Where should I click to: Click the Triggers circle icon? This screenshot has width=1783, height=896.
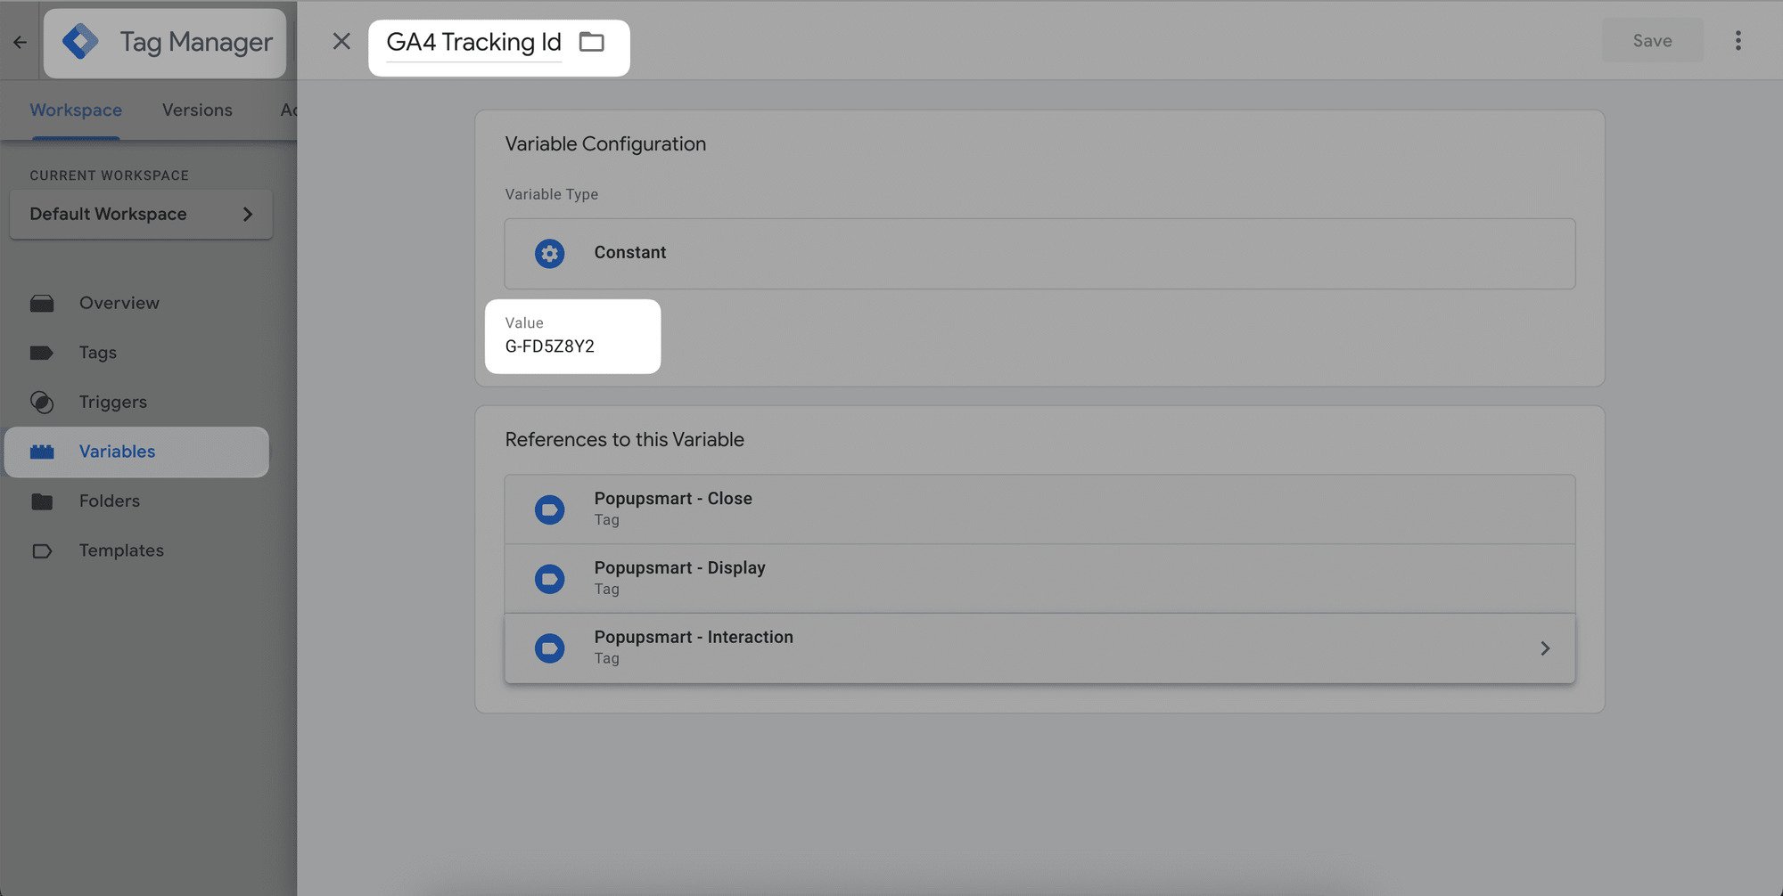(42, 403)
